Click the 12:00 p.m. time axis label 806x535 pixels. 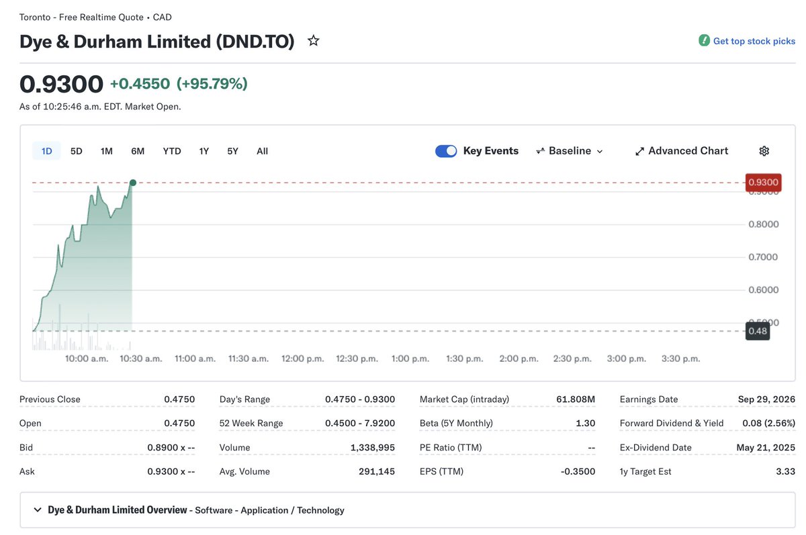(x=302, y=359)
